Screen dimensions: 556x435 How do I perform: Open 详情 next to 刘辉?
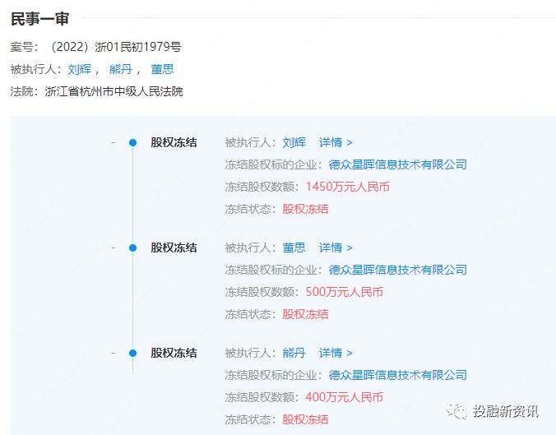[x=336, y=142]
